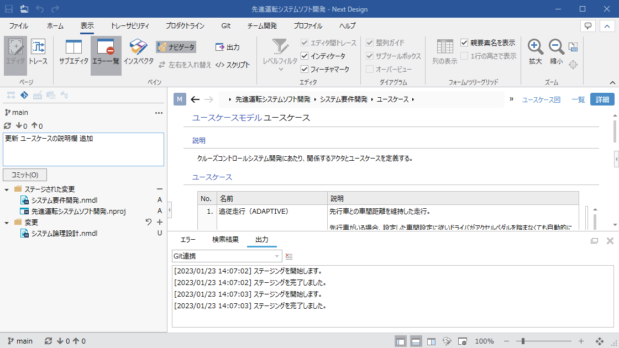Switch to the トレーサビリティ ribbon tab

point(130,25)
